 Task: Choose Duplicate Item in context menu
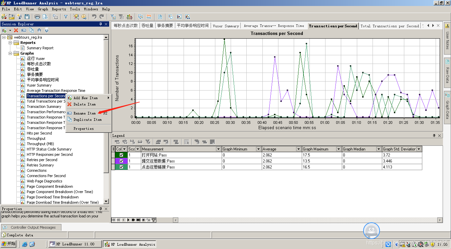pos(88,120)
